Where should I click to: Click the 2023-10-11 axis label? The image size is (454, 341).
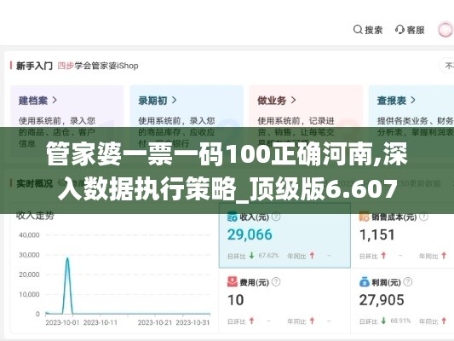[x=101, y=322]
